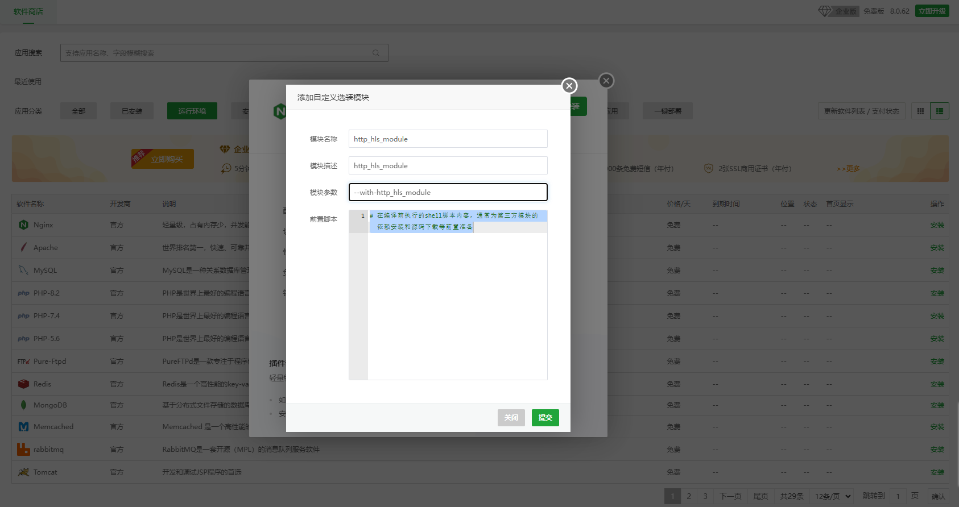Click the 提交 submit button
959x507 pixels.
545,418
